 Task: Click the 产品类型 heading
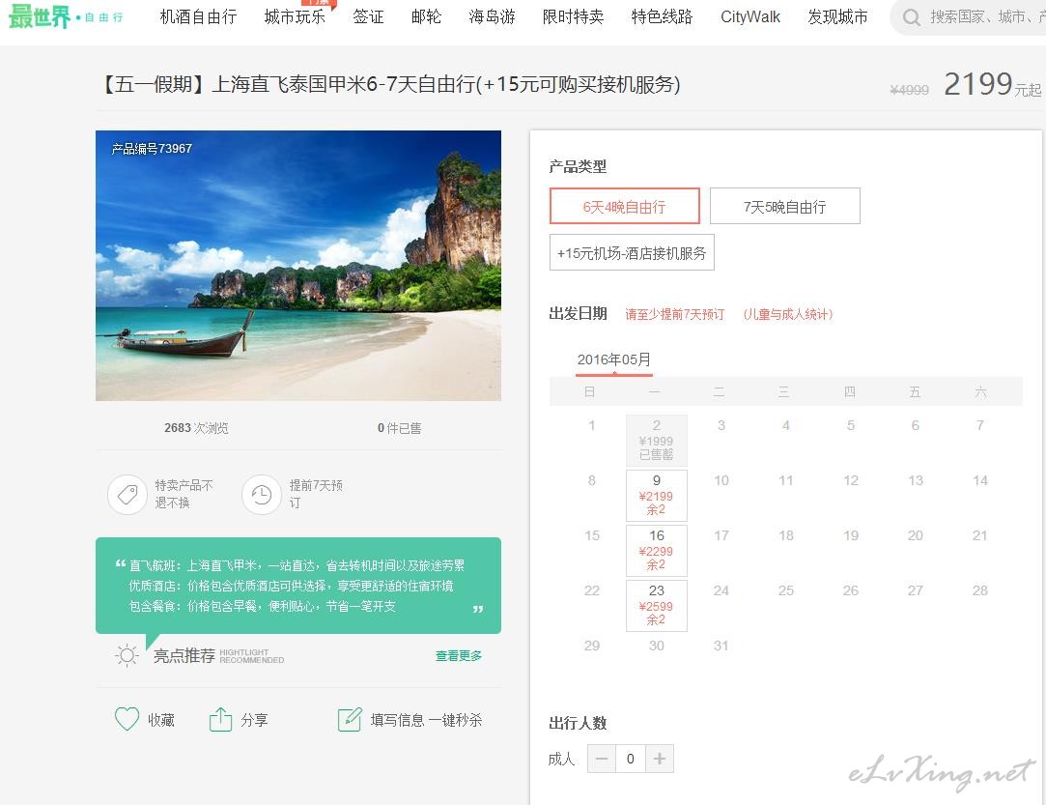click(578, 166)
